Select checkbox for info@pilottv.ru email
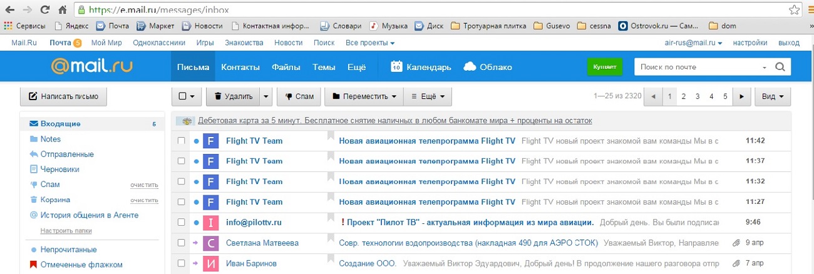This screenshot has height=274, width=814. click(182, 222)
